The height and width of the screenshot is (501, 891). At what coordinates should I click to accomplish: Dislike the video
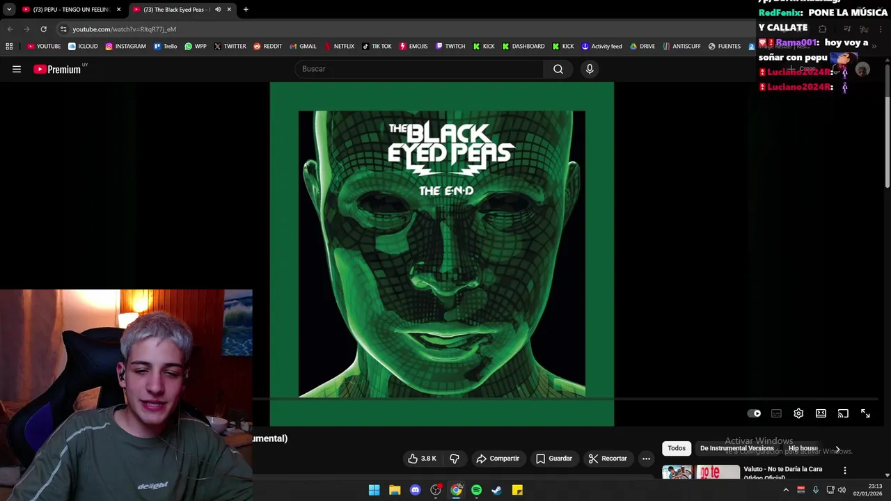coord(455,459)
